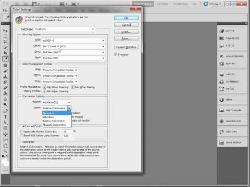The height and width of the screenshot is (187, 250).
Task: Choose Perceptual from the Intent list
Action: (57, 113)
